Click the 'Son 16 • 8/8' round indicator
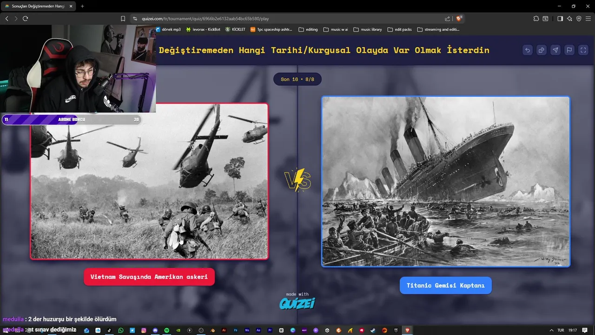 (297, 79)
